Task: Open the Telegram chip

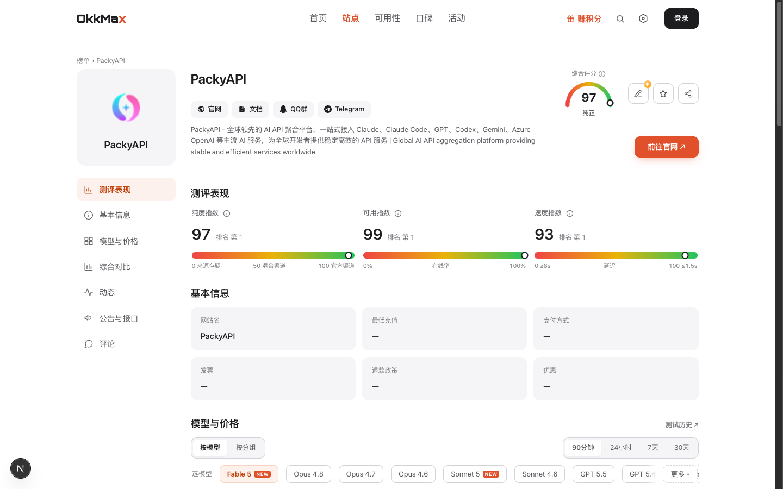Action: [x=344, y=109]
